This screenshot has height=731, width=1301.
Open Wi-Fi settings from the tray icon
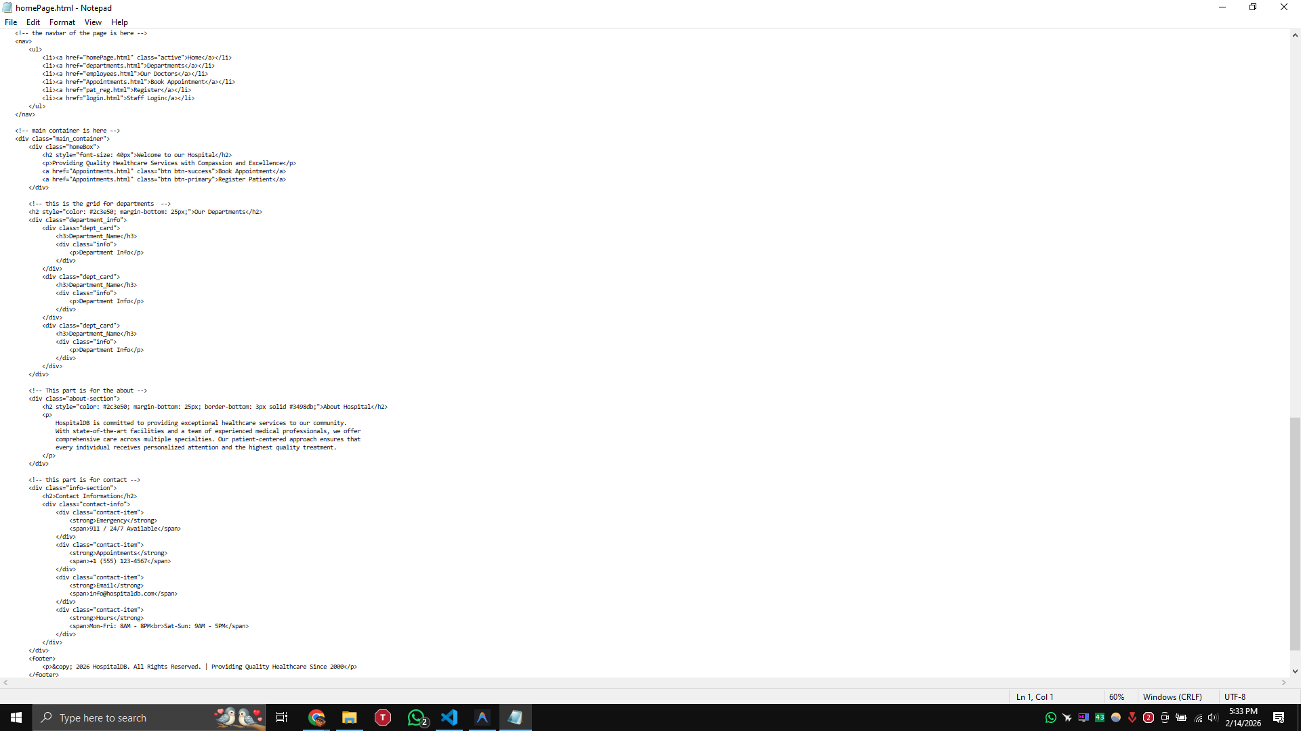[x=1197, y=719]
